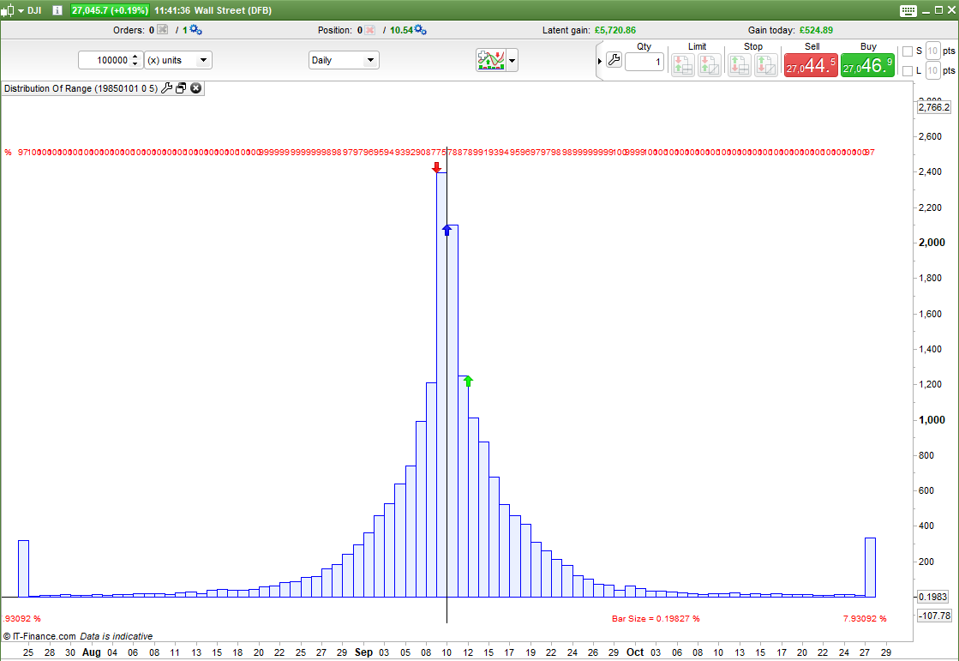
Task: Open the on-screen keyboard shortcuts icon
Action: [909, 10]
